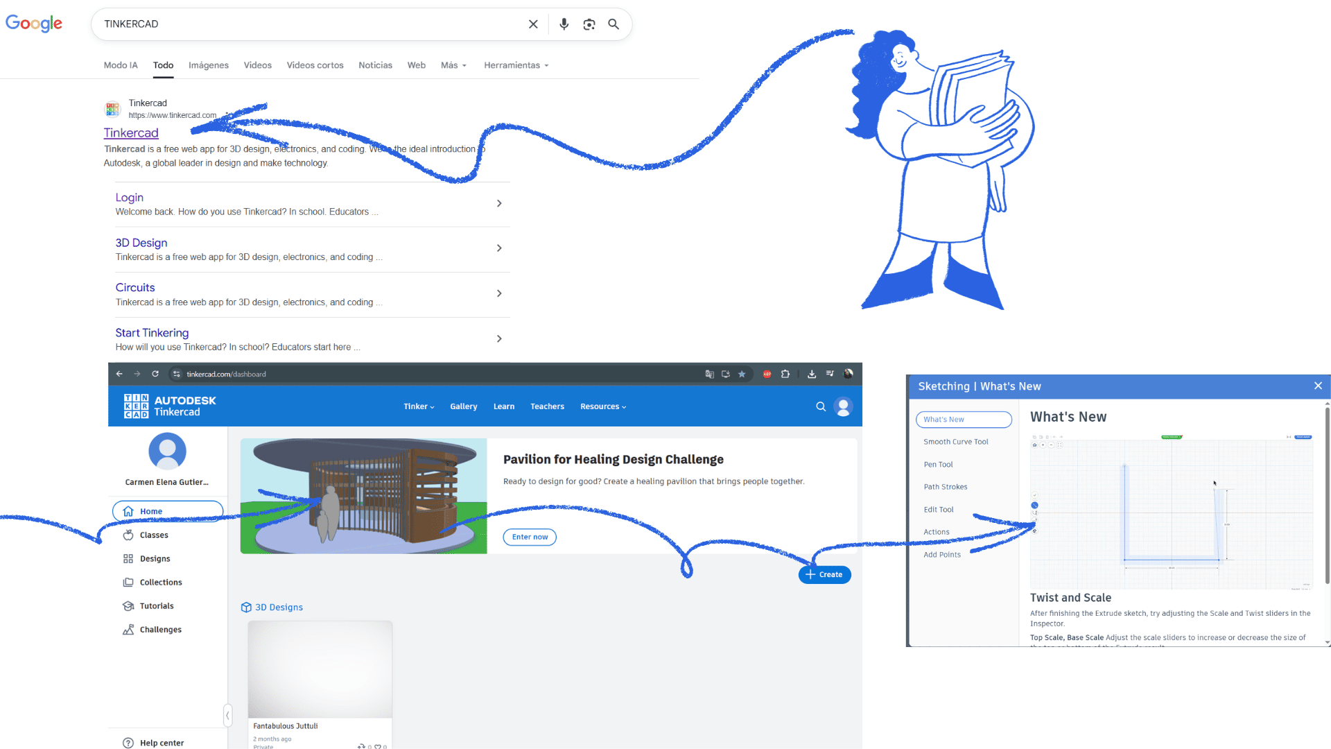Click the microphone voice search icon

564,24
